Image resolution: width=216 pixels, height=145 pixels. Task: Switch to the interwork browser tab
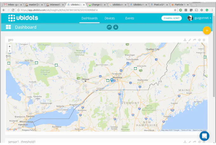tap(55, 5)
